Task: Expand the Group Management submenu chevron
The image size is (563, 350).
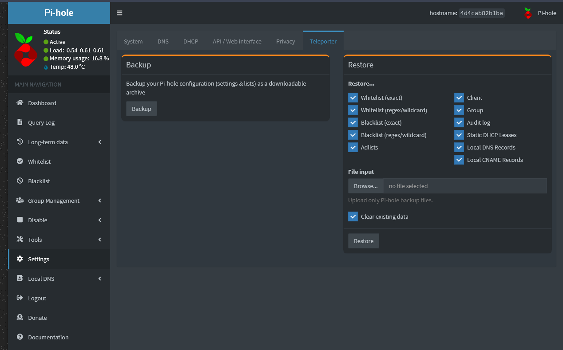Action: [100, 201]
